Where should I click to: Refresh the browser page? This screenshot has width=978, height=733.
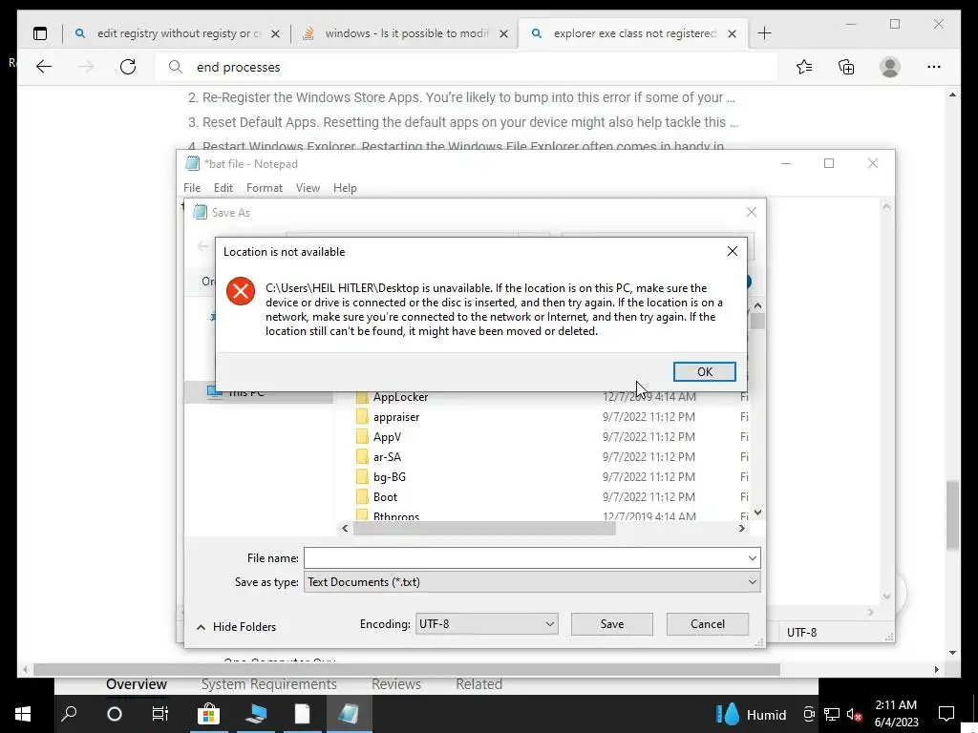tap(128, 67)
